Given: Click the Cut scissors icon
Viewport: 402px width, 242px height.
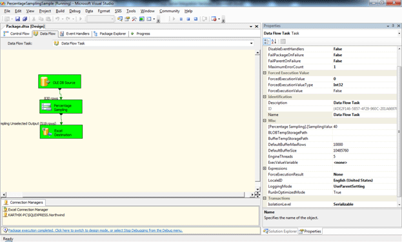Looking at the screenshot, I should tap(34, 19).
